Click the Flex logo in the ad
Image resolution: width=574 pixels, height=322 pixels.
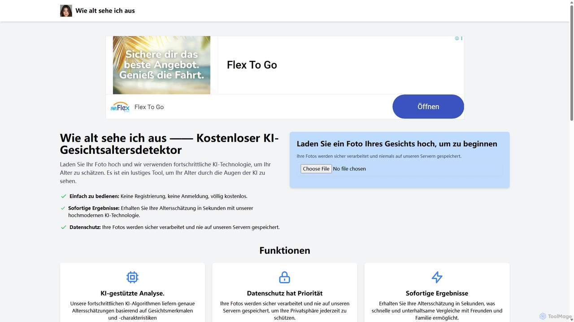[x=120, y=107]
